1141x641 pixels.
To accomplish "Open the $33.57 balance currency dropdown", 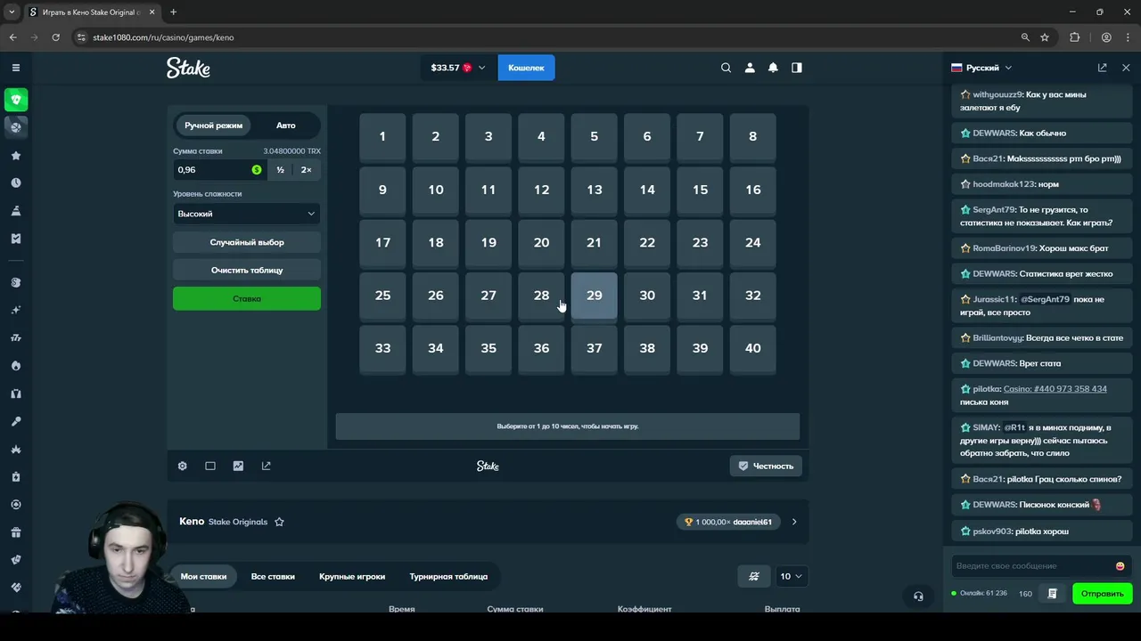I will click(458, 68).
